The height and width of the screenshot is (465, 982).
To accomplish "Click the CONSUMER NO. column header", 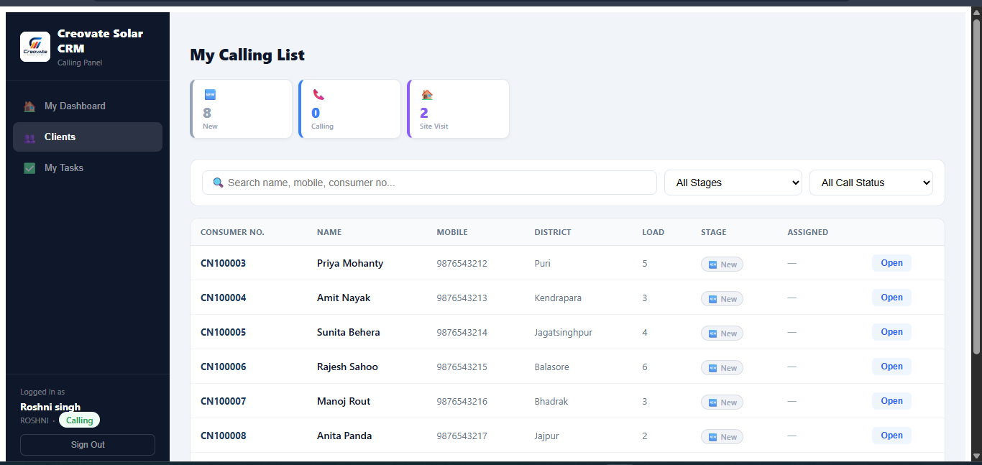I will 232,232.
